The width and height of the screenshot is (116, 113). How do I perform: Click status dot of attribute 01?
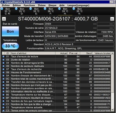[x=3, y=57]
